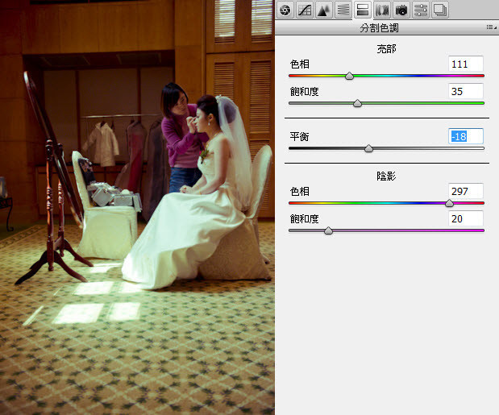The width and height of the screenshot is (499, 415).
Task: Click the 平衡 label
Action: pyautogui.click(x=299, y=137)
